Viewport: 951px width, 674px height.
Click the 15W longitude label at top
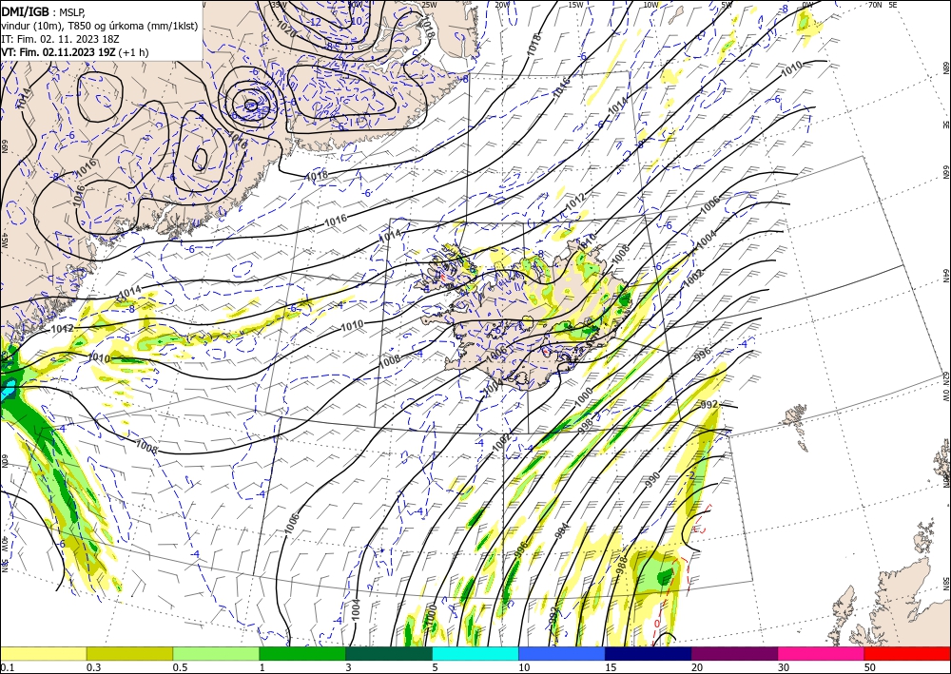[x=575, y=4]
